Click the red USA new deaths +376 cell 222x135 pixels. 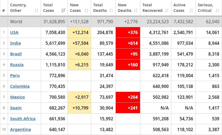point(128,32)
